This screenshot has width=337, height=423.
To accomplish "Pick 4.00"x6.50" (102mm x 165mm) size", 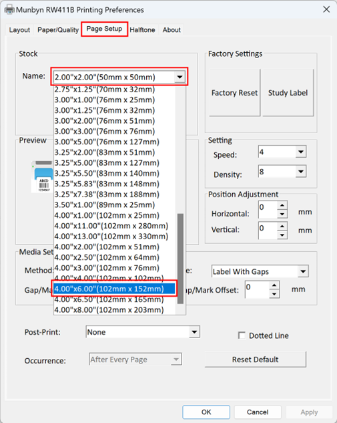I will tap(115, 299).
